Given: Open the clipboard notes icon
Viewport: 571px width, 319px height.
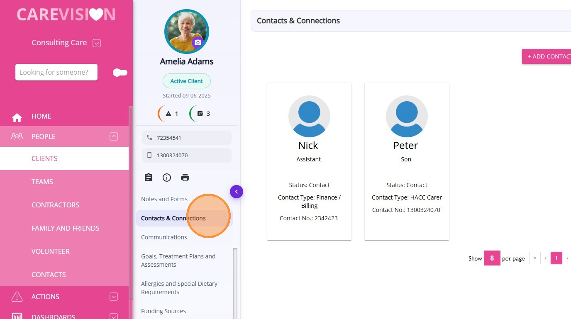Looking at the screenshot, I should [149, 178].
